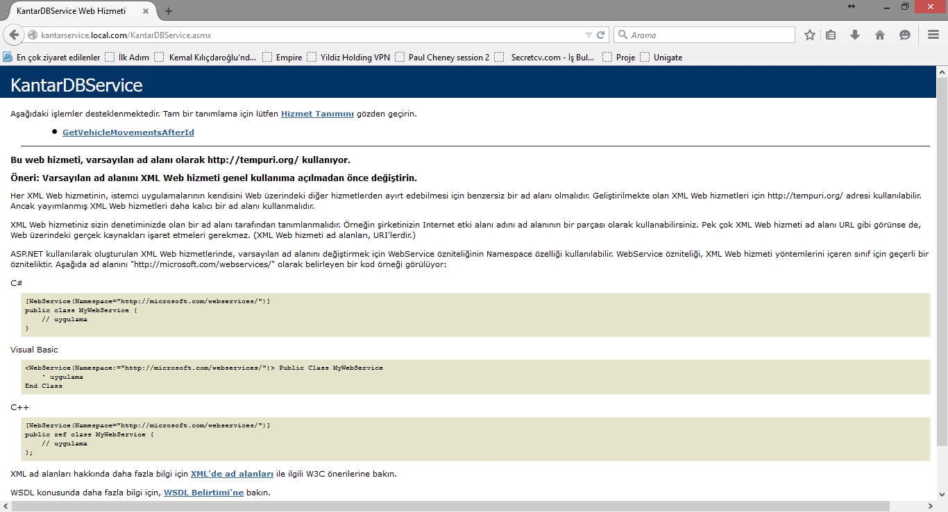The height and width of the screenshot is (512, 948).
Task: Click the Visual Basic code sample block
Action: coord(475,377)
